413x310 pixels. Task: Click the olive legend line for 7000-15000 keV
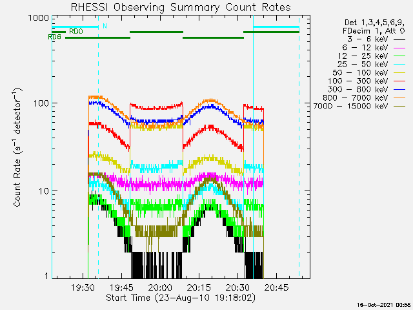coord(399,107)
